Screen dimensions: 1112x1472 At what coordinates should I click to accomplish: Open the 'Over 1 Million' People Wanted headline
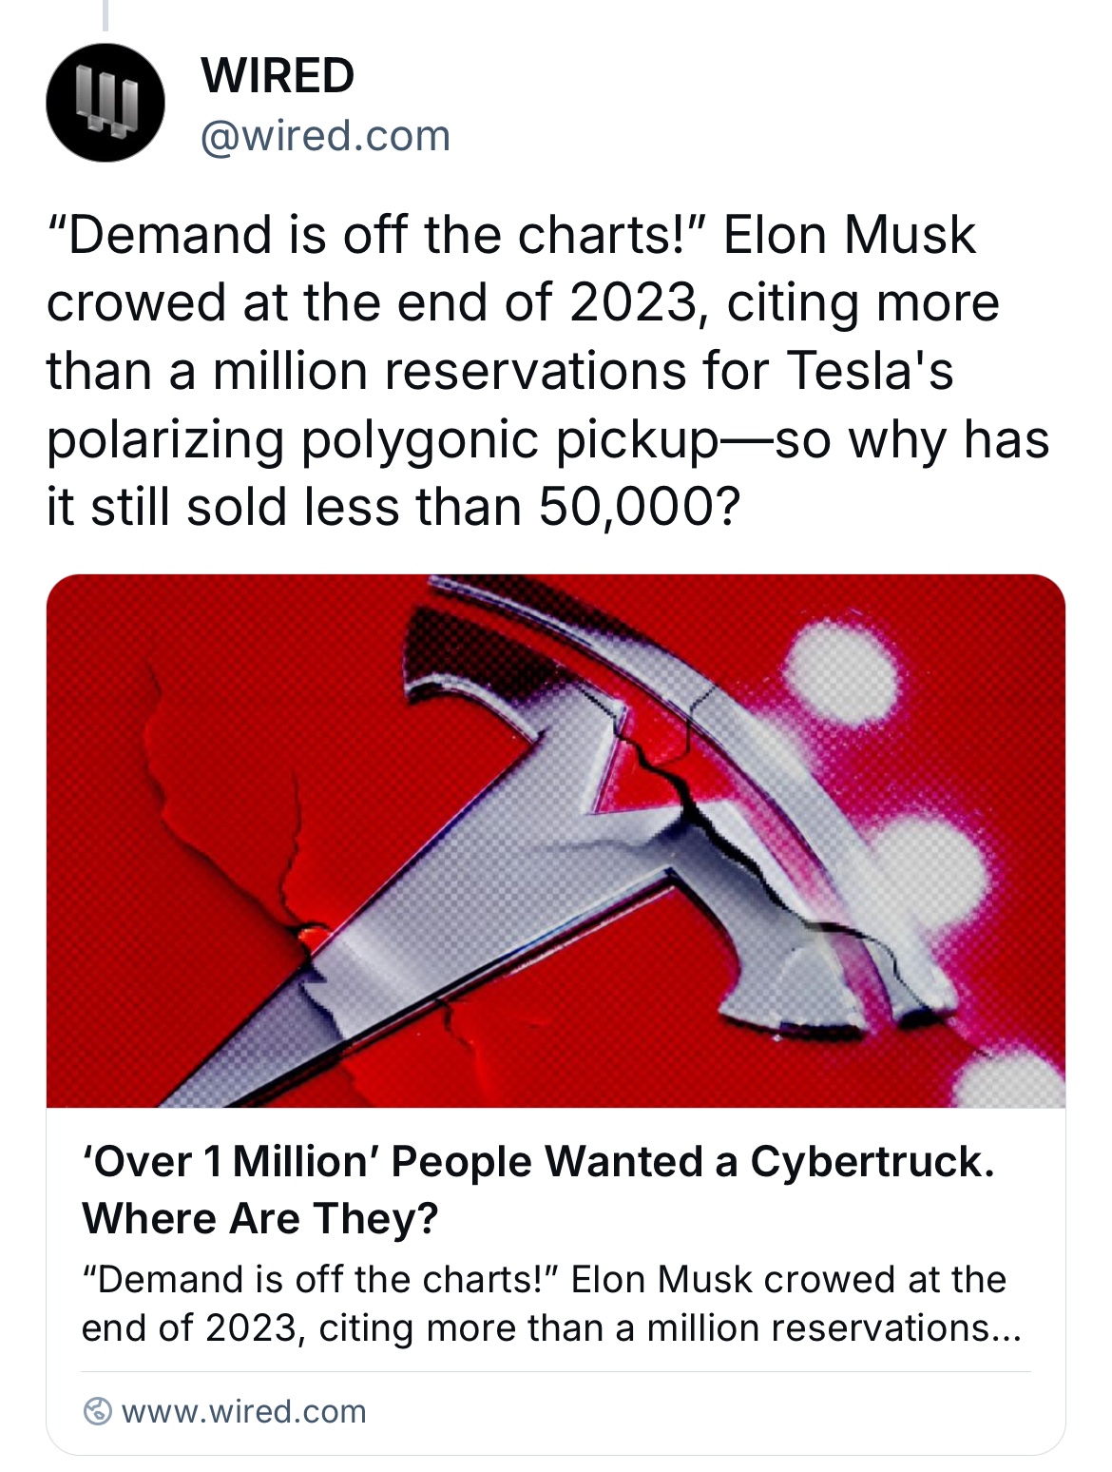pyautogui.click(x=538, y=1162)
